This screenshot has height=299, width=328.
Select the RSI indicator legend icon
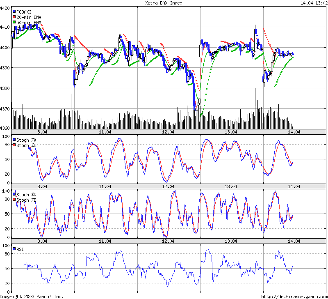coord(14,248)
